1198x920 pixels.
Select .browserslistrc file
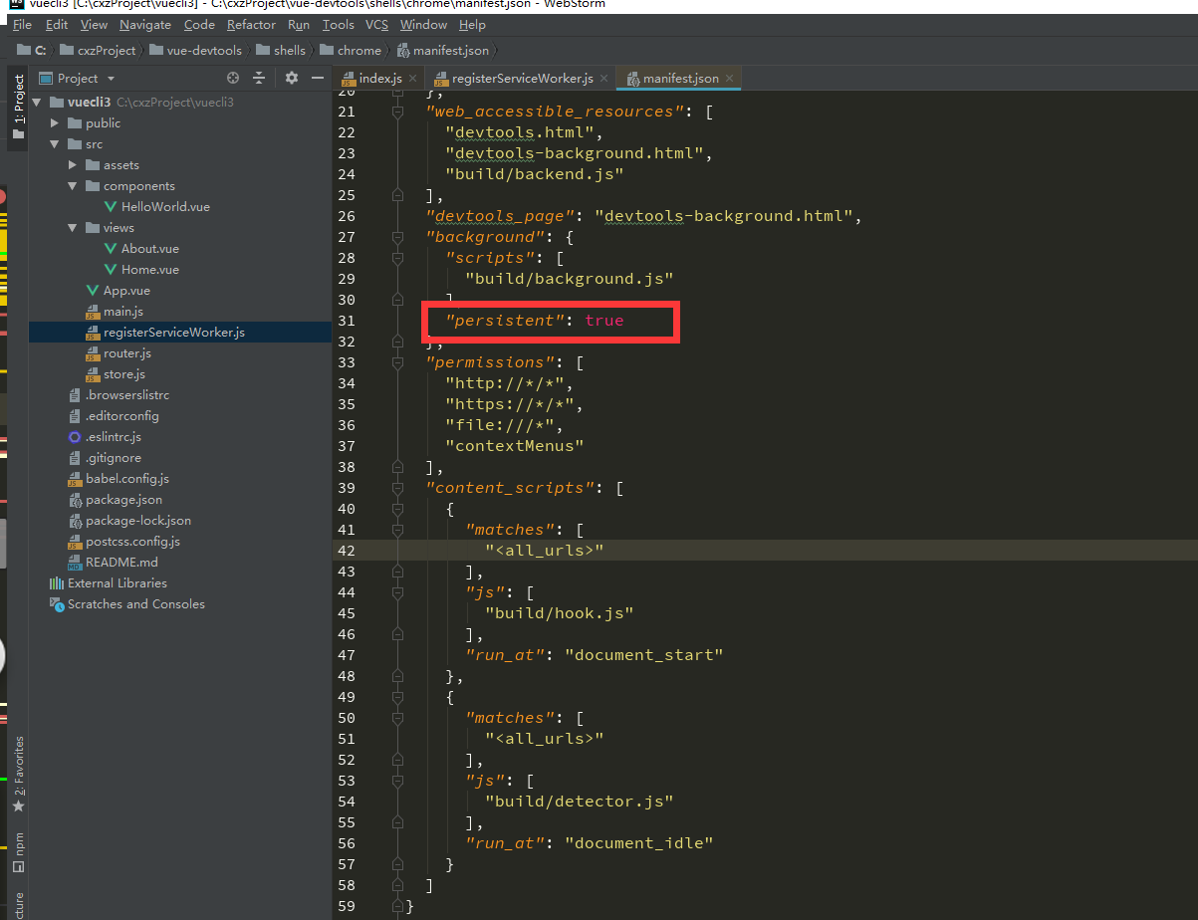coord(126,395)
